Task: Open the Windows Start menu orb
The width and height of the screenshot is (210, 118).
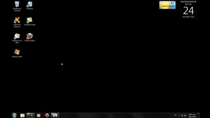Action: pyautogui.click(x=14, y=115)
